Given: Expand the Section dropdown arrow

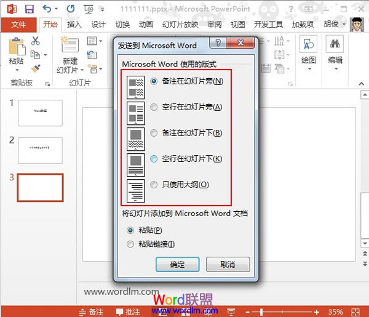Looking at the screenshot, I should 101,69.
